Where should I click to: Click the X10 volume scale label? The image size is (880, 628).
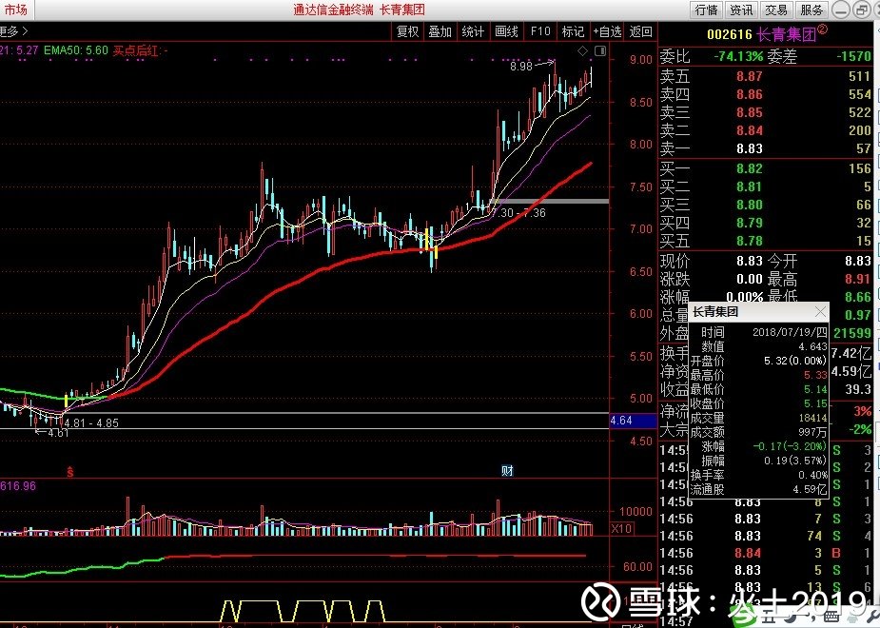[x=621, y=529]
